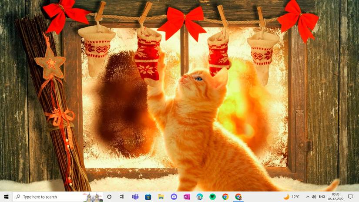The width and height of the screenshot is (359, 202).
Task: Open the volume control speaker icon
Action: (x=314, y=197)
